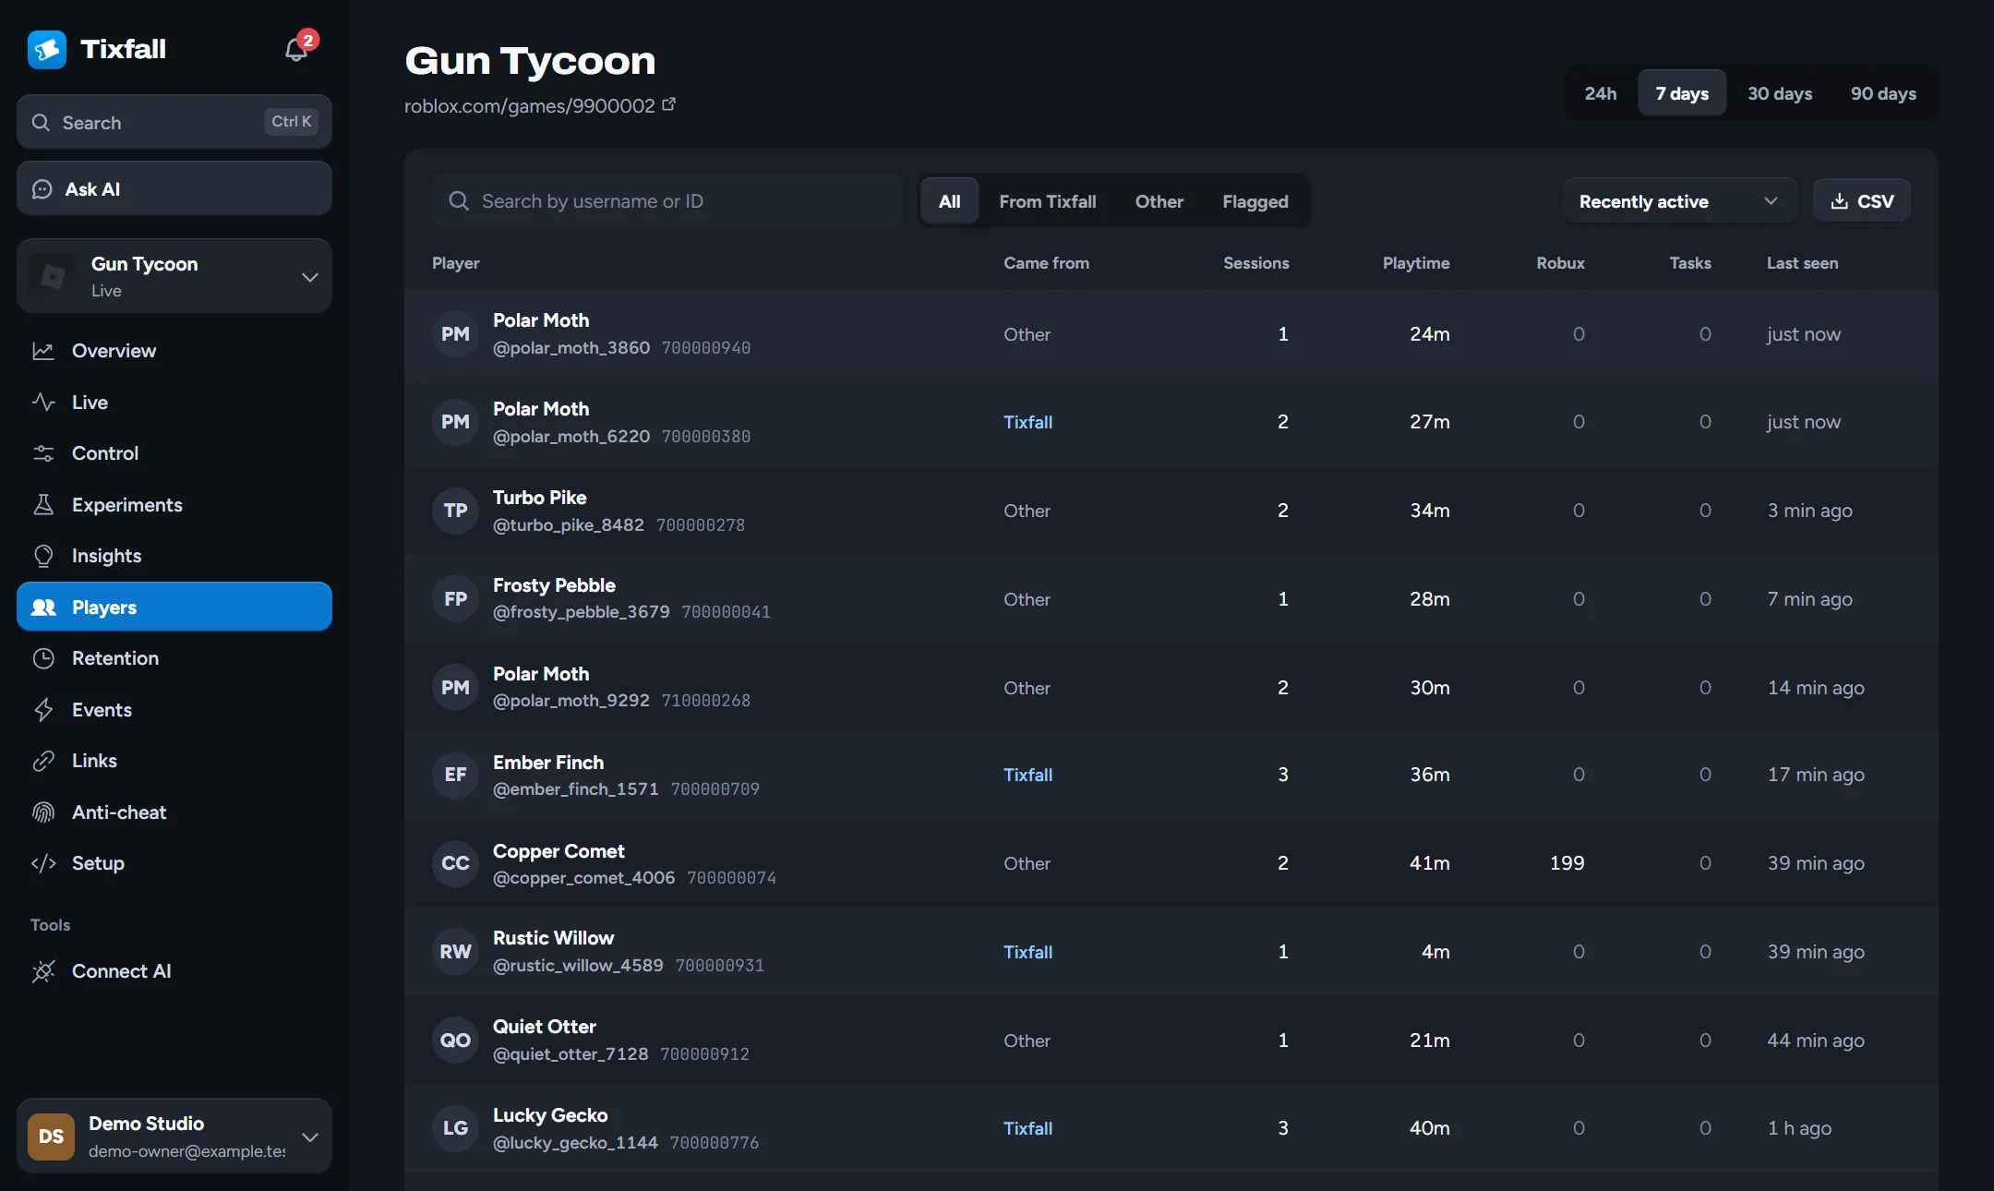This screenshot has height=1191, width=1994.
Task: Open the Recently active sort dropdown
Action: [1679, 201]
